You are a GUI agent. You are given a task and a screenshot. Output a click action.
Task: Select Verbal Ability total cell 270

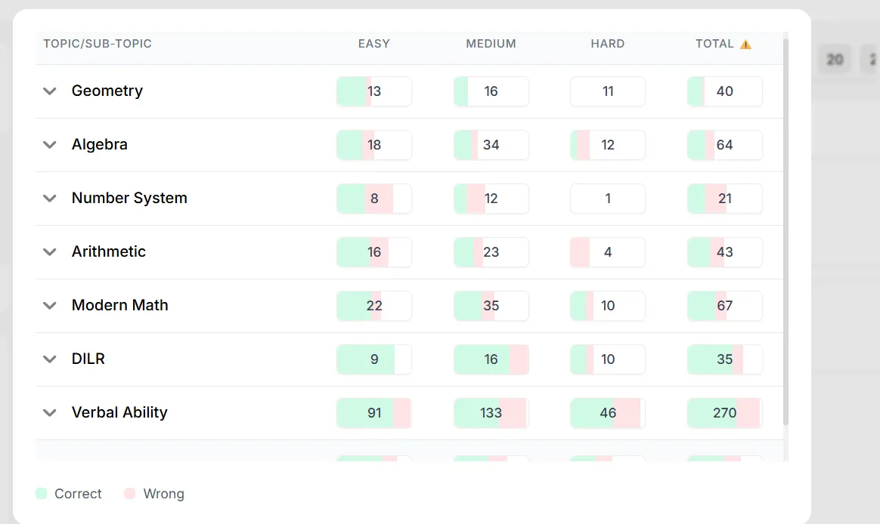click(724, 413)
